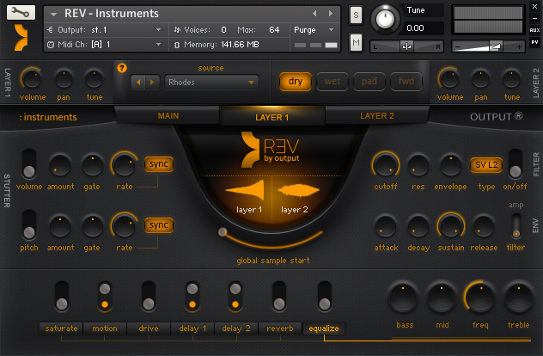Image resolution: width=543 pixels, height=356 pixels.
Task: Go to previous instrument with the left header arrow
Action: tap(314, 13)
